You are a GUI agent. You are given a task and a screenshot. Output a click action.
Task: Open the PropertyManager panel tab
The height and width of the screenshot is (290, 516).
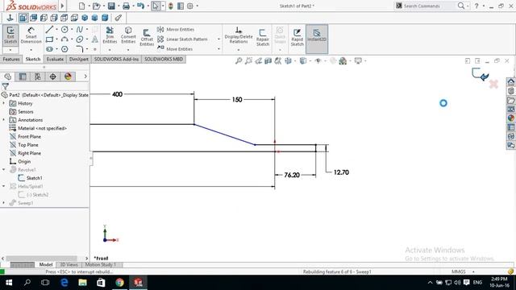(x=23, y=77)
